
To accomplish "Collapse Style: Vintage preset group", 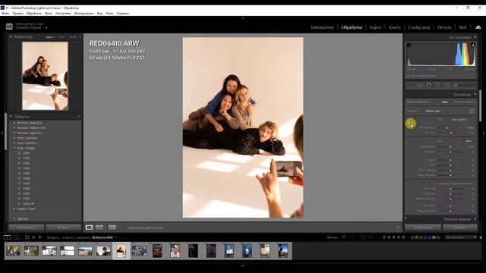I will point(14,149).
